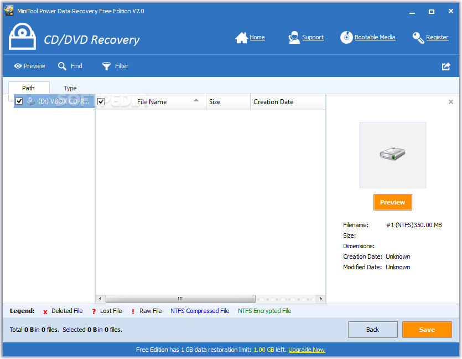Screen dimensions: 462x359
Task: Click the orange Save button
Action: pos(427,330)
